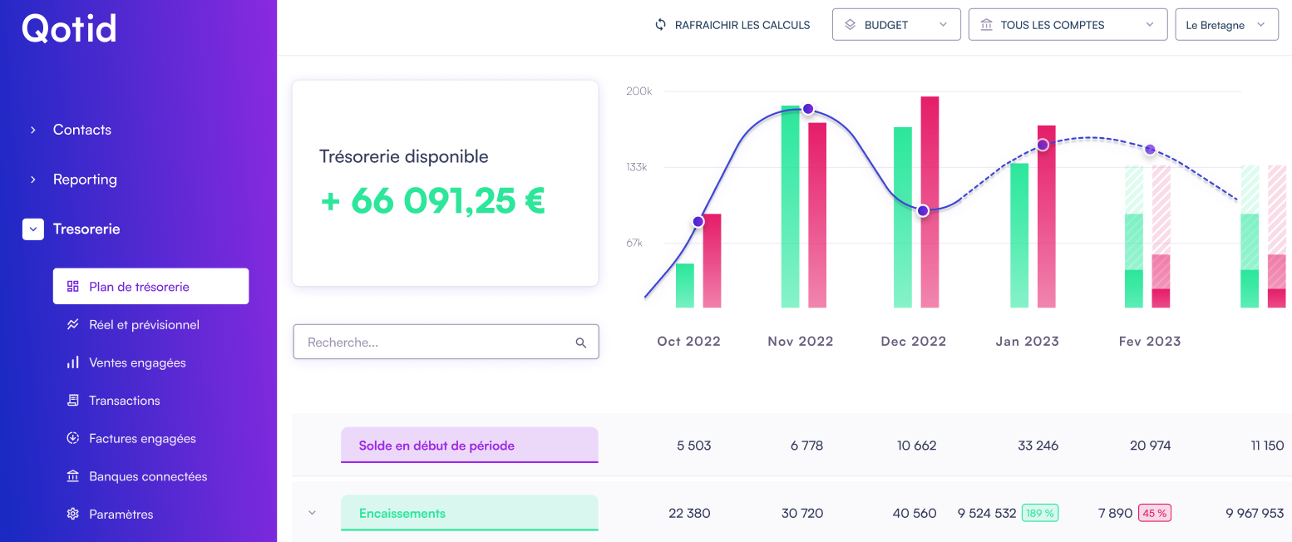Select the Plan de trésorerie menu item
1292x542 pixels.
tap(150, 286)
